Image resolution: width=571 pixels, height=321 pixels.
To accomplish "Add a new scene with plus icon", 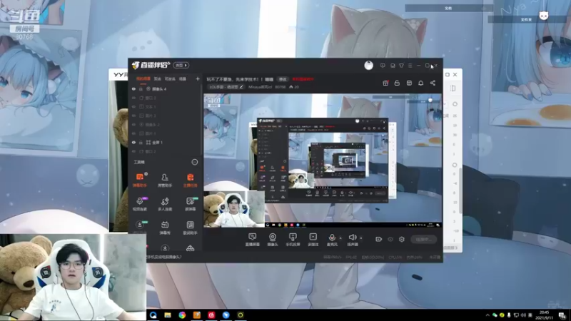I will coord(198,78).
